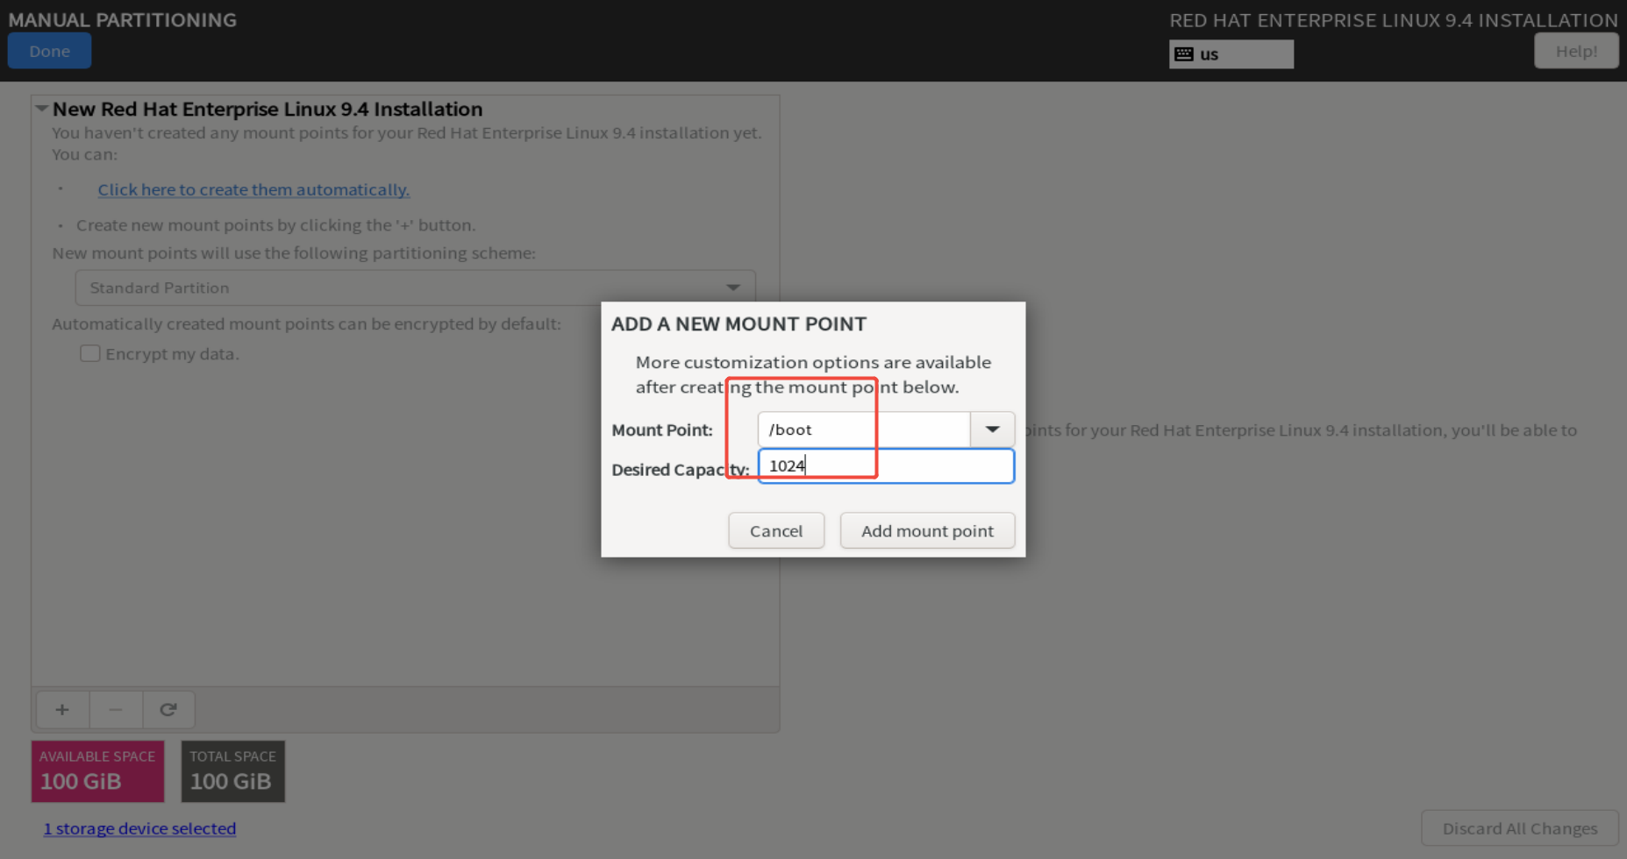Open the us keyboard layout indicator
The image size is (1627, 859).
(x=1231, y=54)
